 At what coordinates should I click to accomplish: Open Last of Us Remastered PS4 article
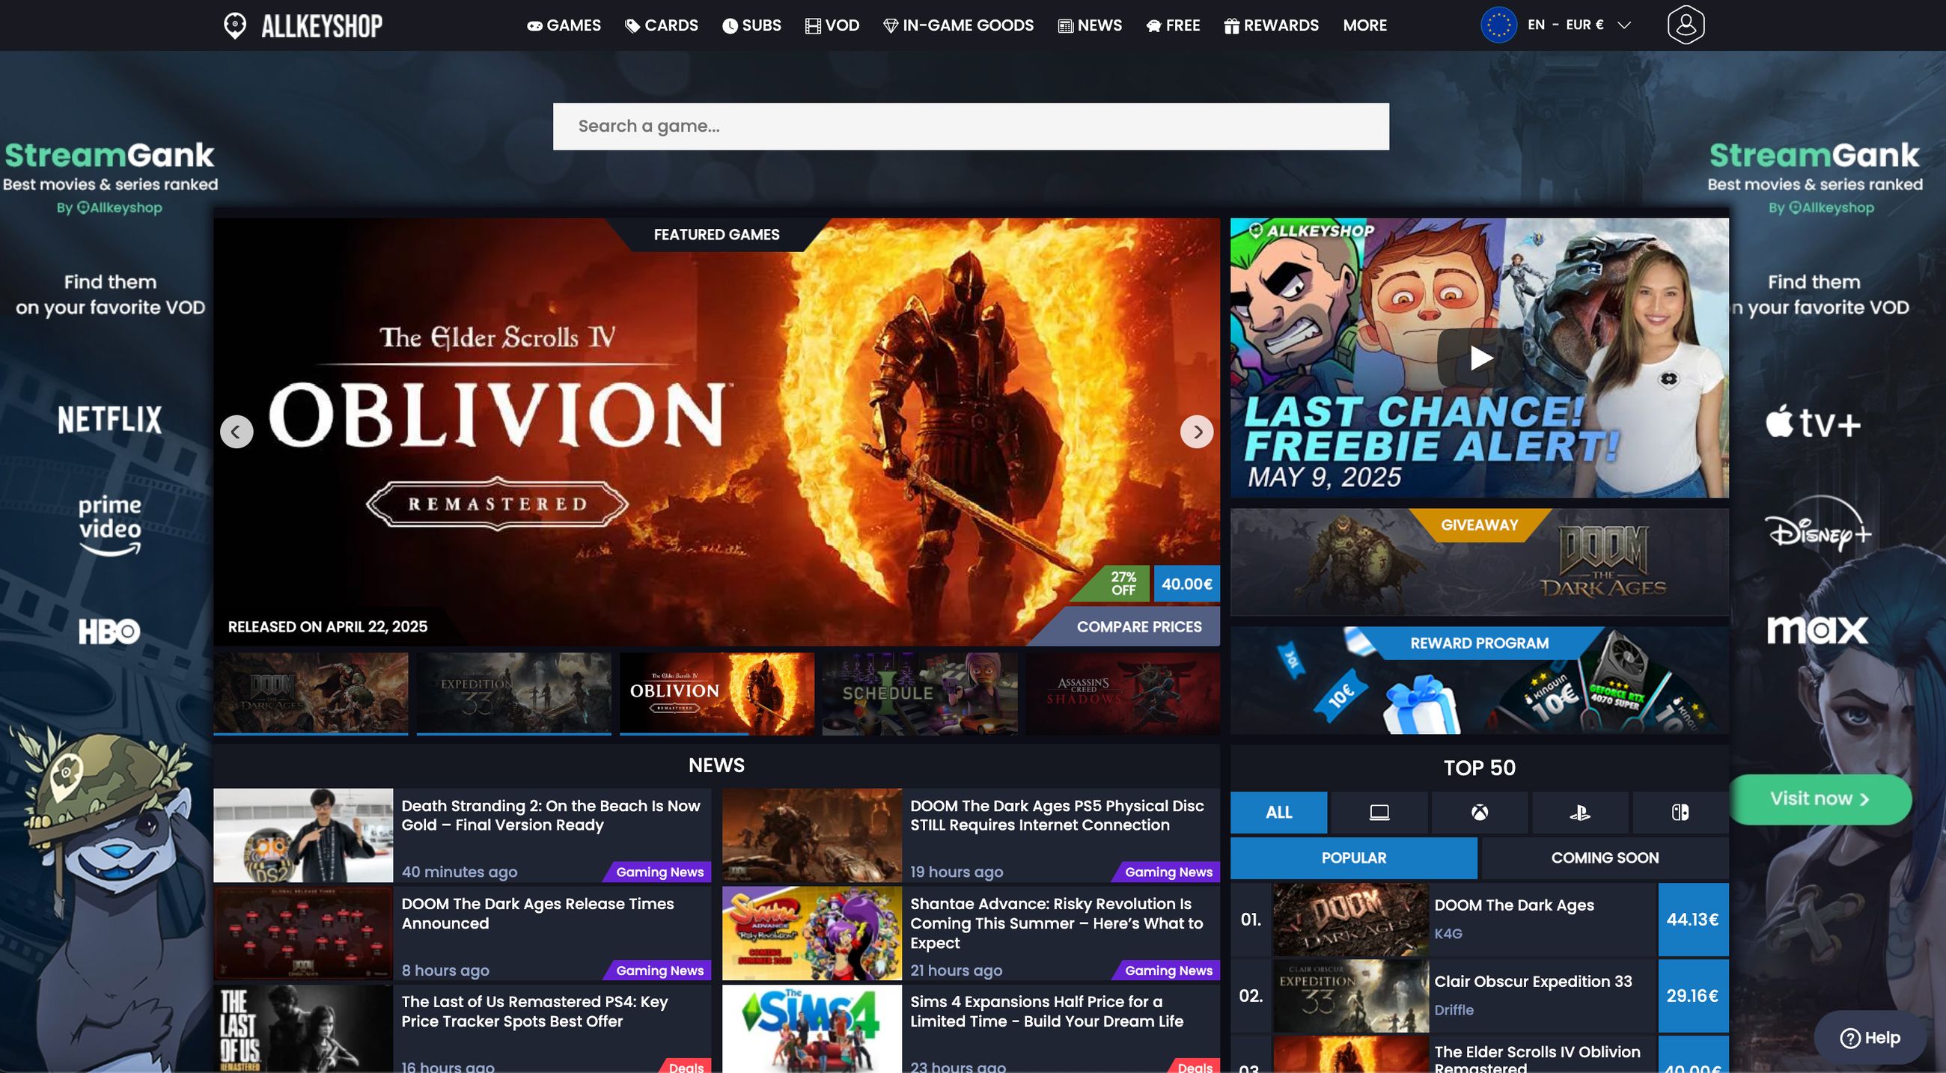click(x=535, y=1012)
